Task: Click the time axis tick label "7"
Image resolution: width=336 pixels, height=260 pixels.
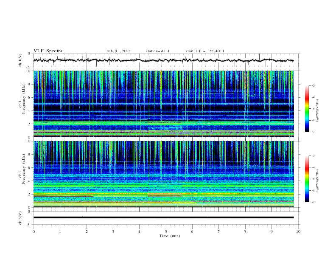Action: pyautogui.click(x=219, y=232)
